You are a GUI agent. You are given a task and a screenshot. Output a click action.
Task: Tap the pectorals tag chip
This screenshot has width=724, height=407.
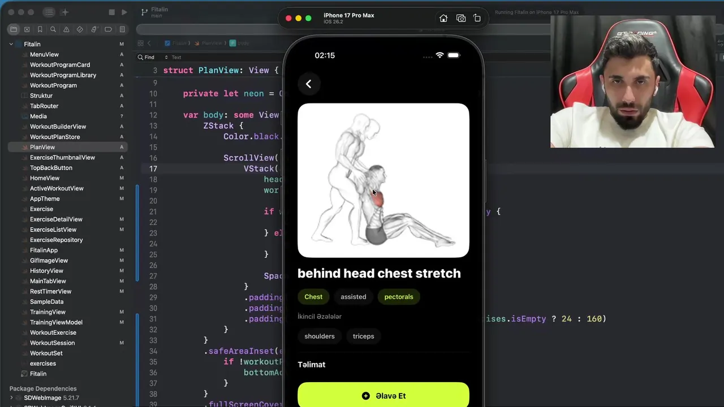pyautogui.click(x=399, y=297)
